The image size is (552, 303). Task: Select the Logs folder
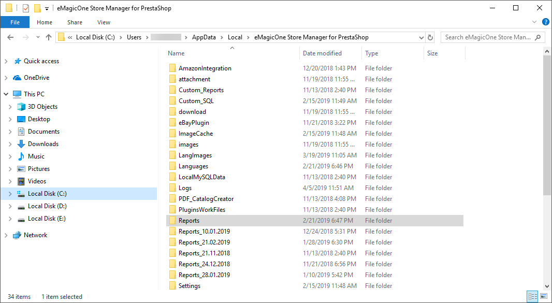coord(185,188)
